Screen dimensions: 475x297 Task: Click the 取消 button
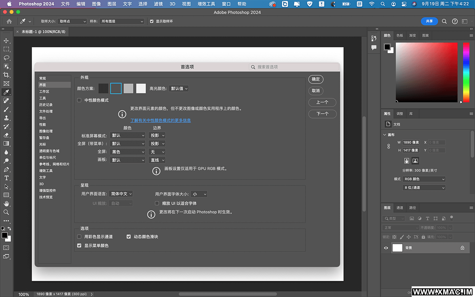[x=316, y=91]
